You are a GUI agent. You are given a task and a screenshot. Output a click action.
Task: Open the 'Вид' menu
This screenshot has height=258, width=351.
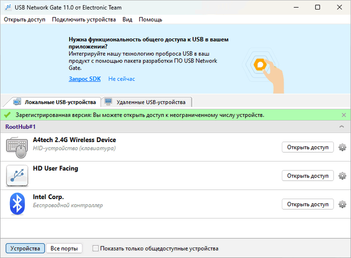(x=127, y=19)
